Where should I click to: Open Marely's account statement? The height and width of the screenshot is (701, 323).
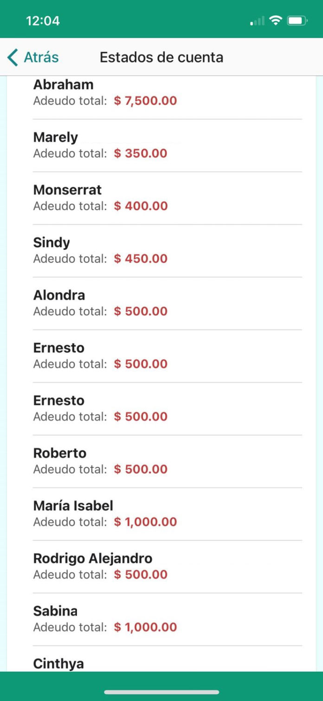tap(56, 137)
